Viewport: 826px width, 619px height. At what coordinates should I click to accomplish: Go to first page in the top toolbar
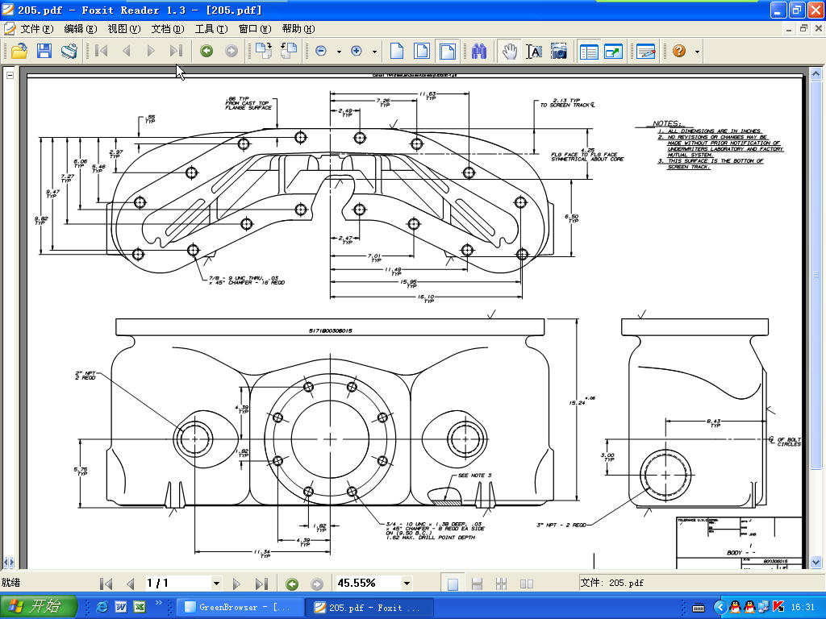click(101, 51)
